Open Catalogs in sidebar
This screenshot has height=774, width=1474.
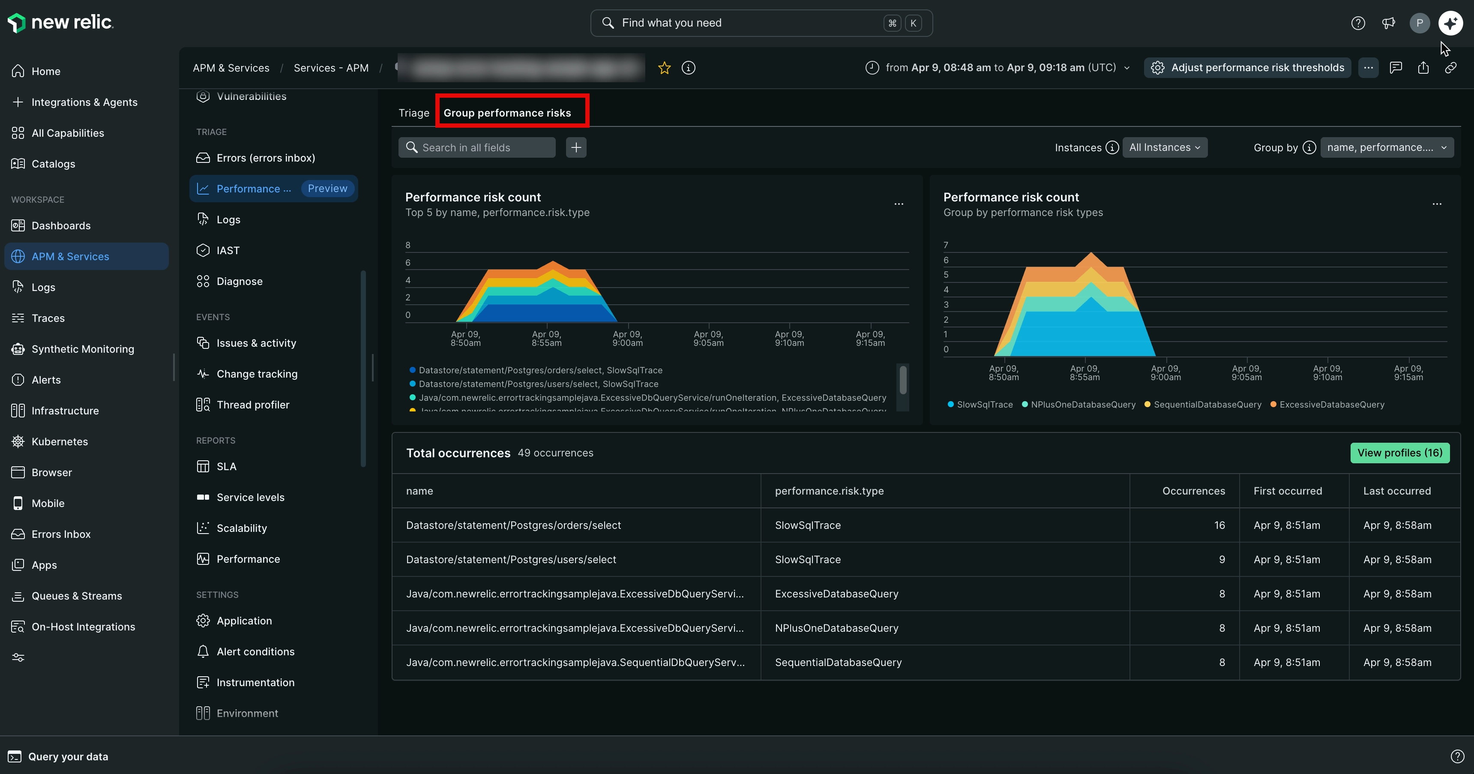87,164
